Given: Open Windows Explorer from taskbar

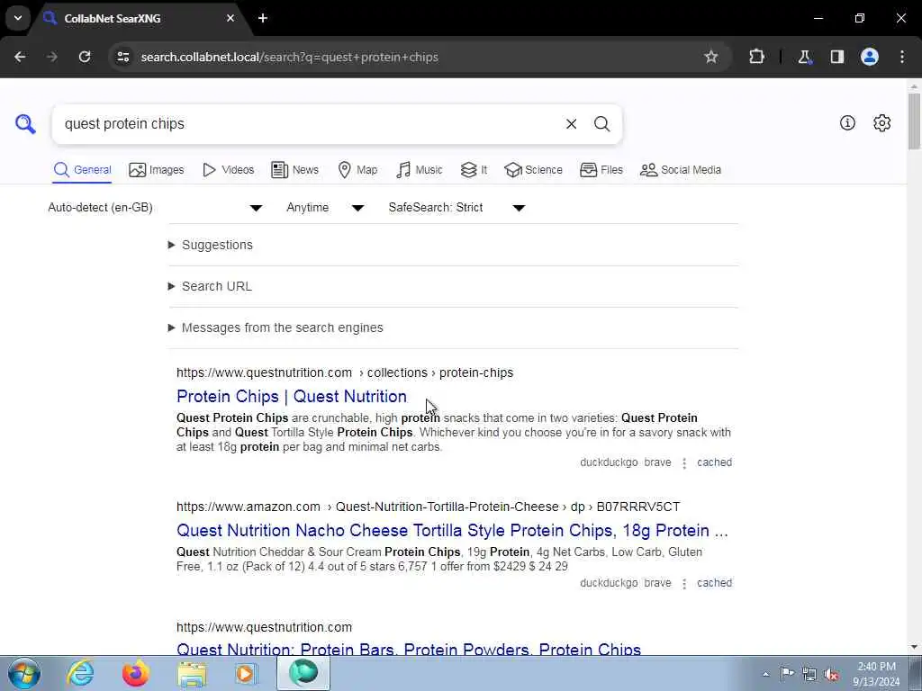Looking at the screenshot, I should 192,673.
